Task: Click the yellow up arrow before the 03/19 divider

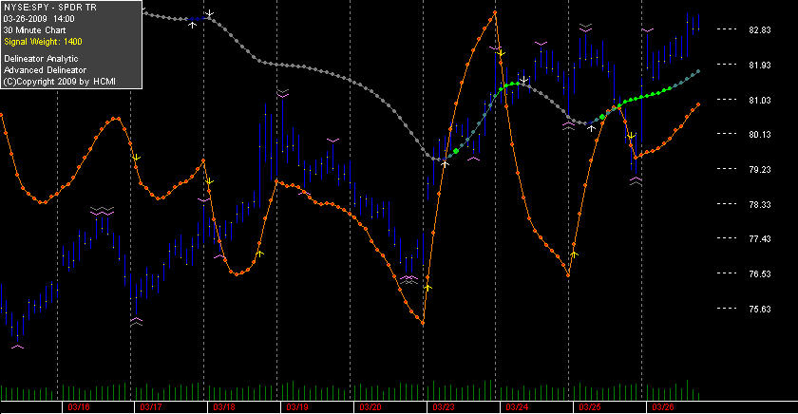Action: click(x=259, y=253)
